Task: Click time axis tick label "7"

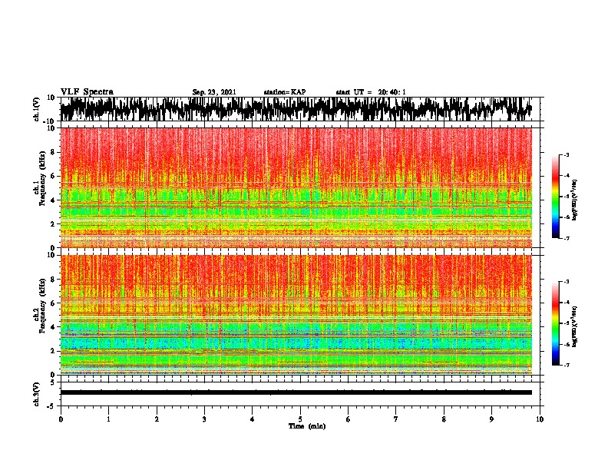Action: [396, 419]
